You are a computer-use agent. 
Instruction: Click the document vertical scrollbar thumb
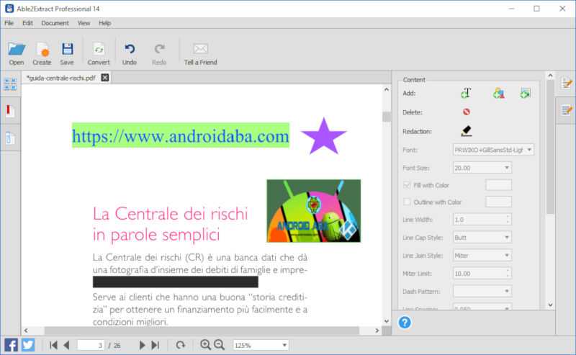pos(387,117)
